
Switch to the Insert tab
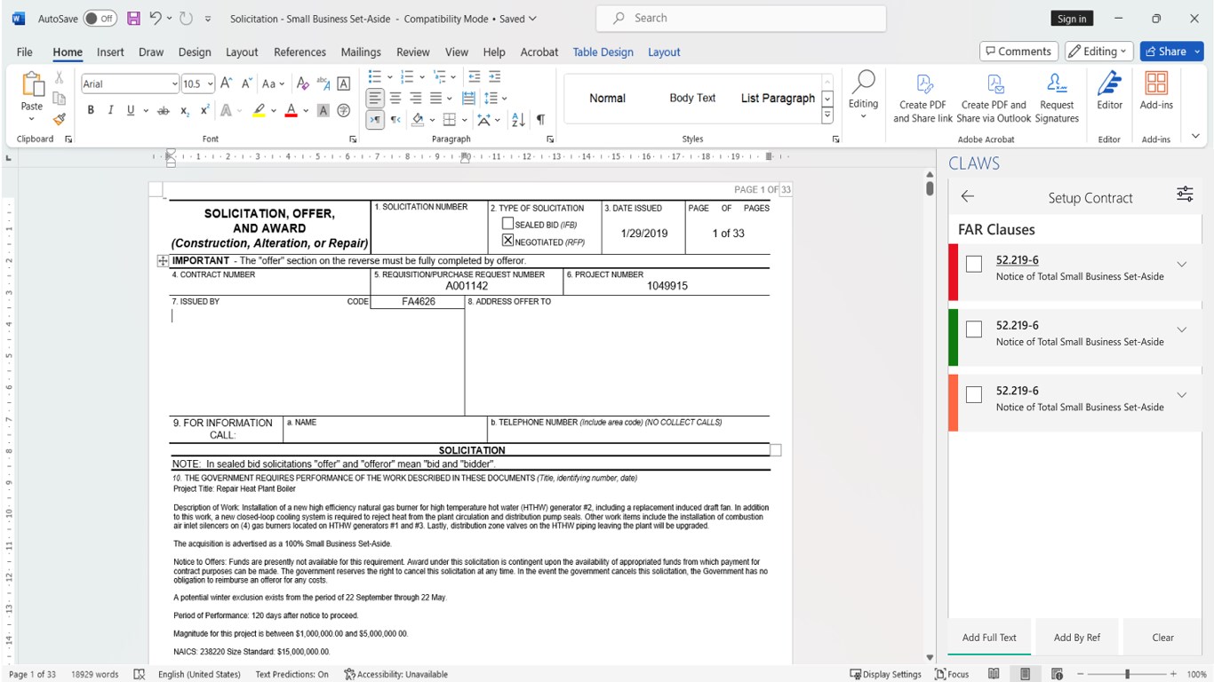pyautogui.click(x=110, y=52)
